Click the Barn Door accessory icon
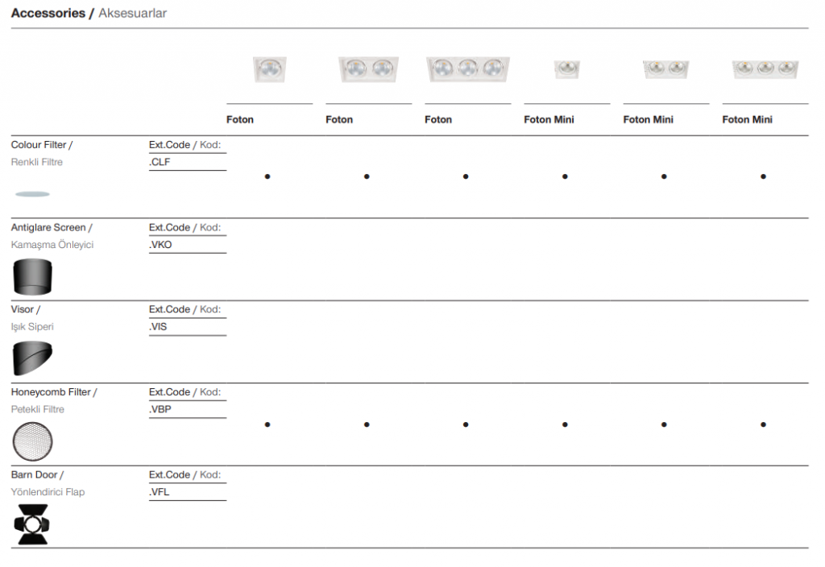The width and height of the screenshot is (825, 567). click(32, 524)
